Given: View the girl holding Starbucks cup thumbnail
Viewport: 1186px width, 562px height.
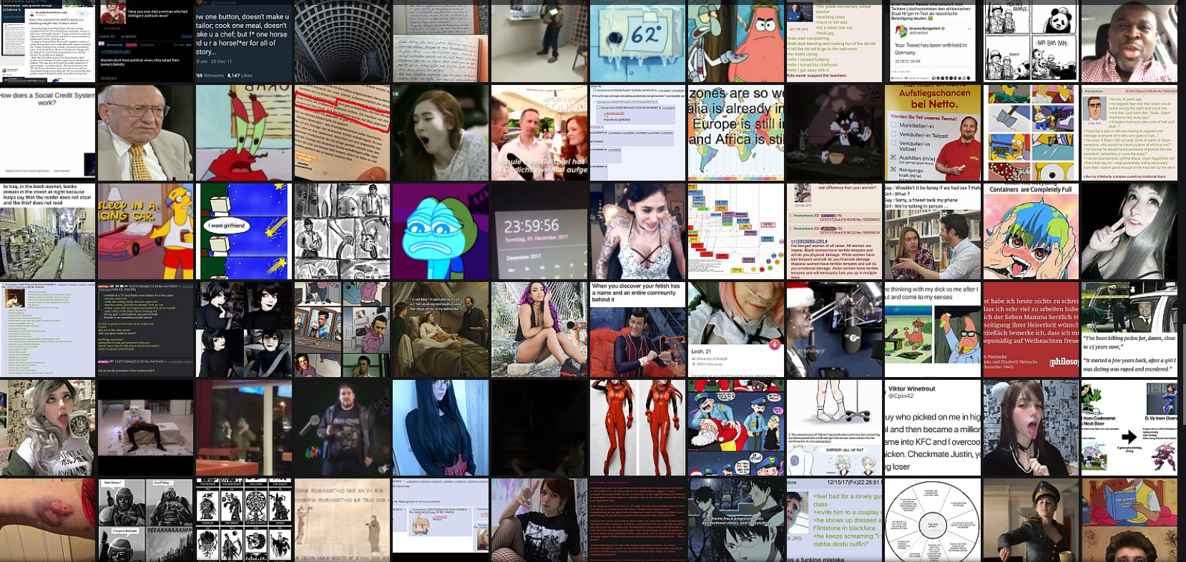Looking at the screenshot, I should point(47,428).
